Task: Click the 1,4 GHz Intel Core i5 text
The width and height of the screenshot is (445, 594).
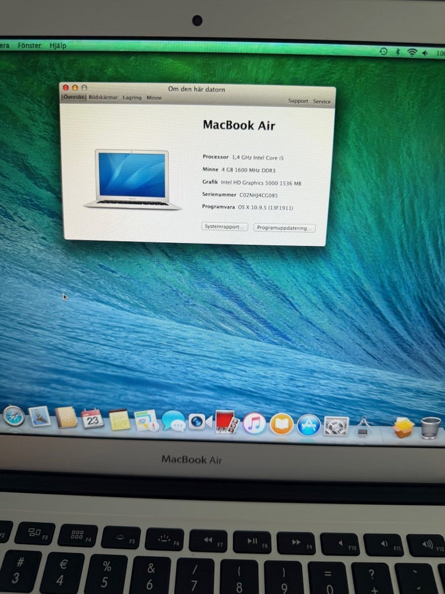Action: click(x=258, y=158)
